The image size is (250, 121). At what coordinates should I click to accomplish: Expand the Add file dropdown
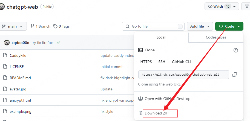(x=200, y=26)
